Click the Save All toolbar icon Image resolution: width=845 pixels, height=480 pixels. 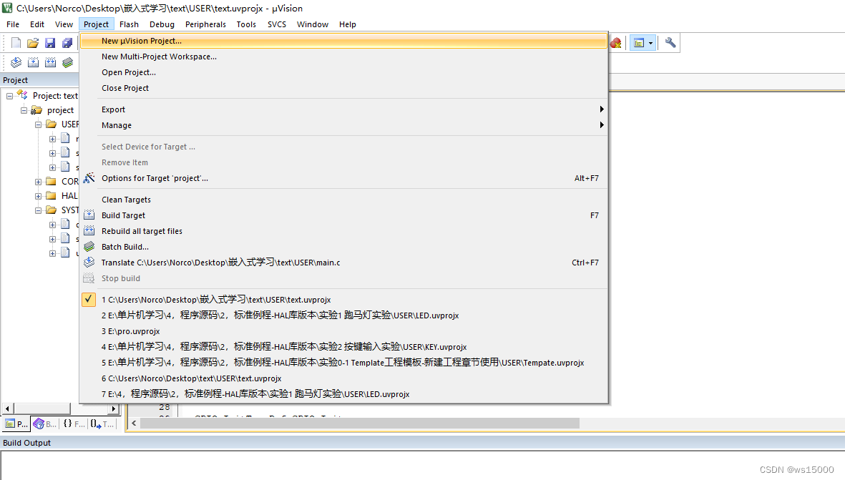[x=67, y=42]
